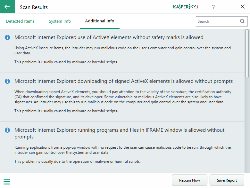
Task: Click info icon for ActiveX safety marks item
Action: coord(7,38)
